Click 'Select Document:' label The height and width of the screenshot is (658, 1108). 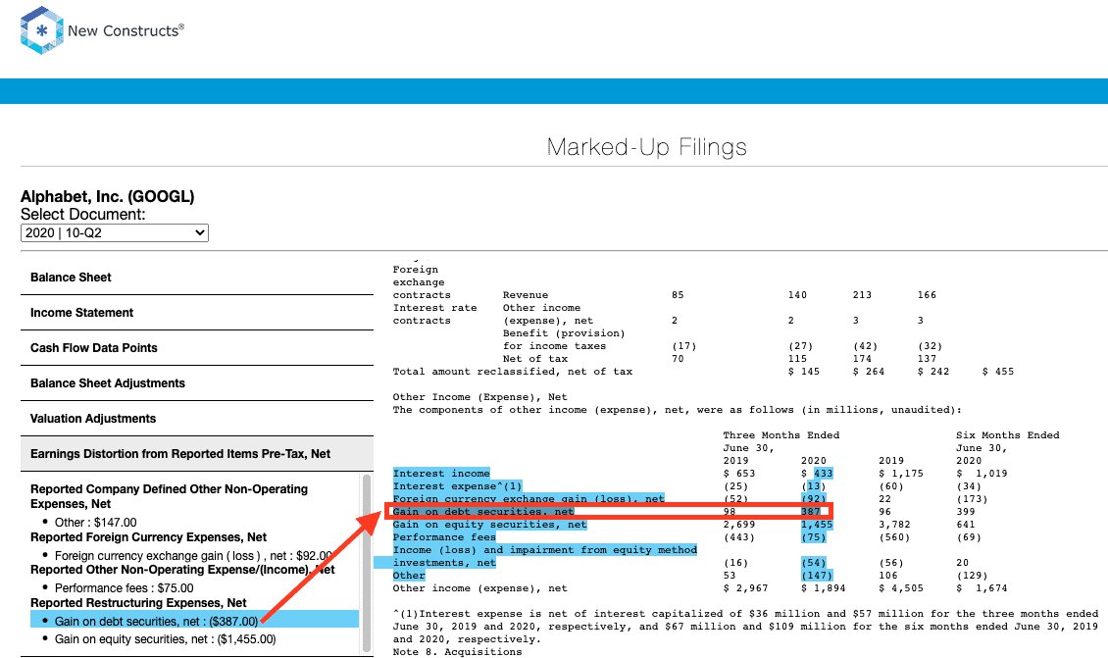82,214
